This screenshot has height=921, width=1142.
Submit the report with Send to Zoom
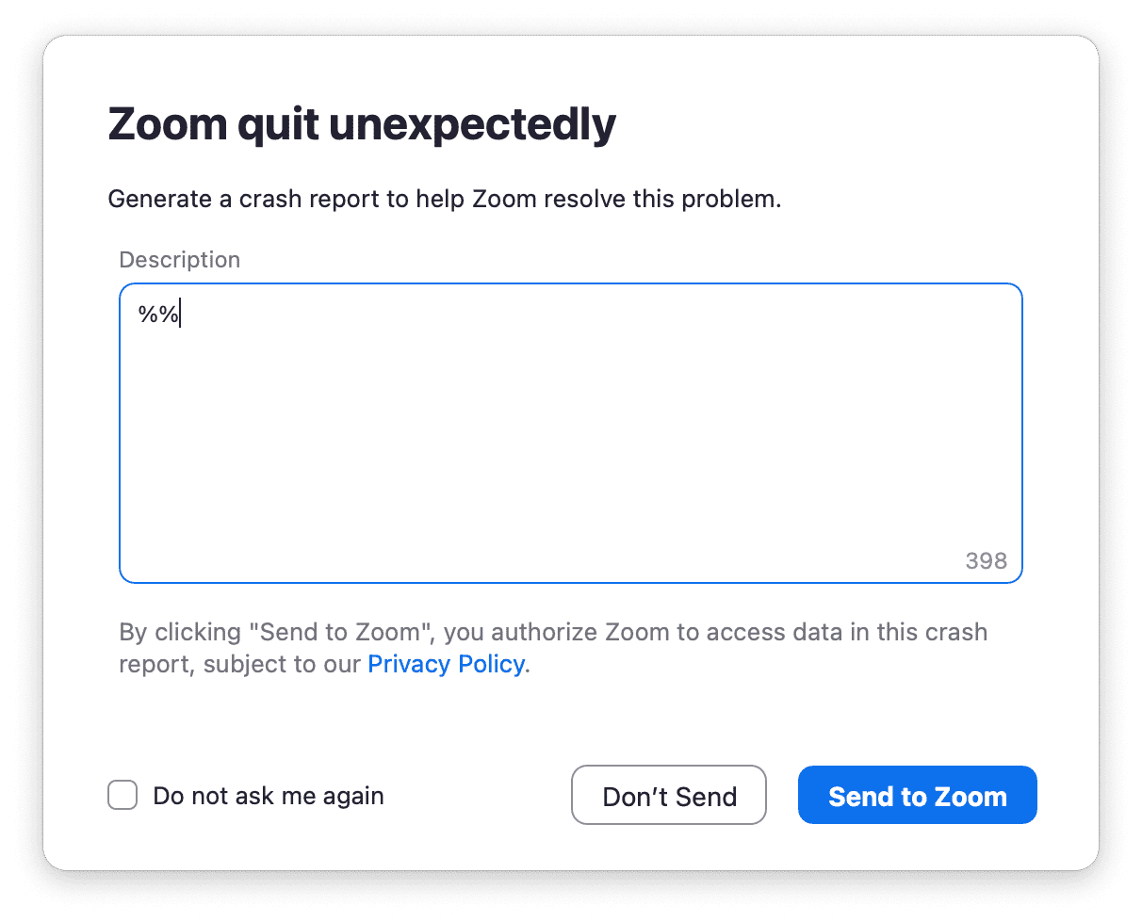point(917,796)
